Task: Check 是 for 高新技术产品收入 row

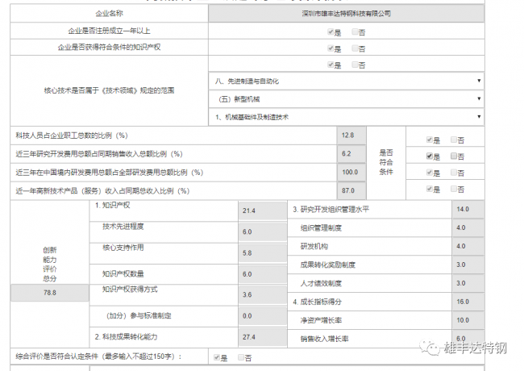Action: (x=430, y=189)
